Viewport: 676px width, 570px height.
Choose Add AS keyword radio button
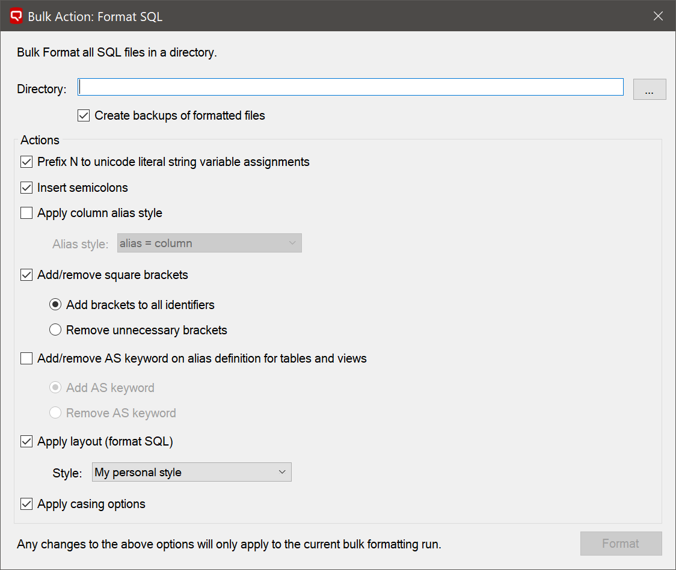(x=55, y=388)
